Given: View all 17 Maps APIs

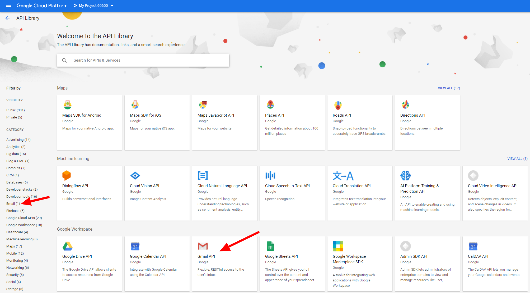Looking at the screenshot, I should pyautogui.click(x=449, y=88).
